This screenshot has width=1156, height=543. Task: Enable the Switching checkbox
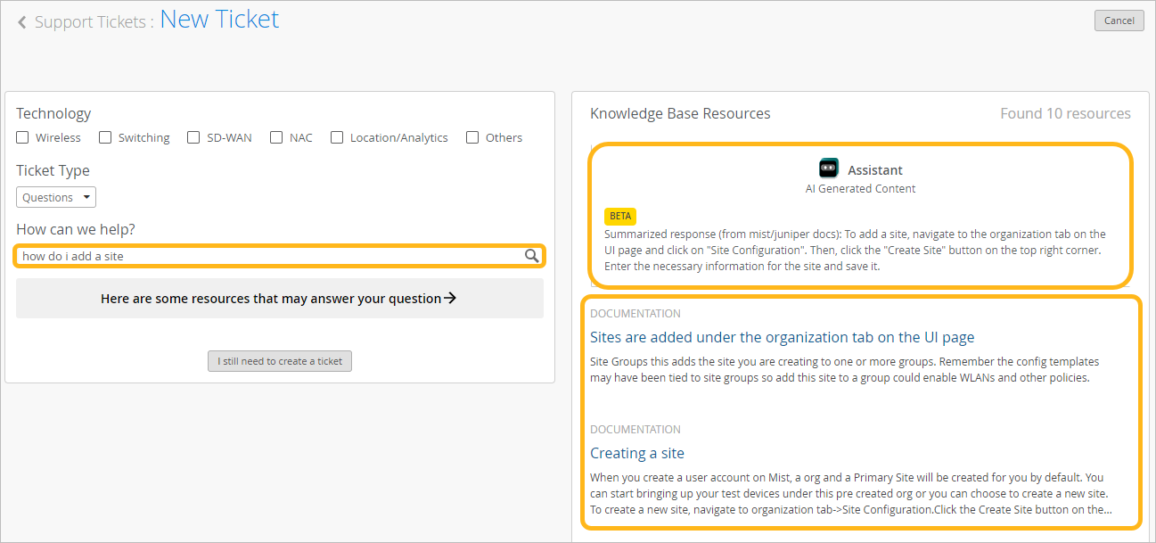[x=105, y=136]
